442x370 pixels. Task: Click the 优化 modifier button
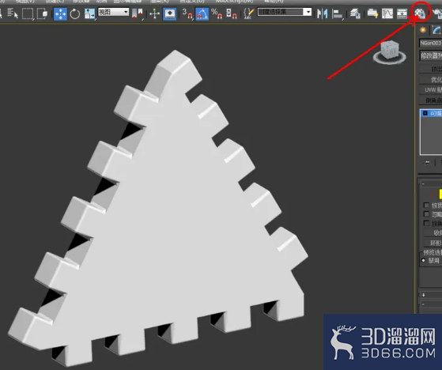point(431,80)
